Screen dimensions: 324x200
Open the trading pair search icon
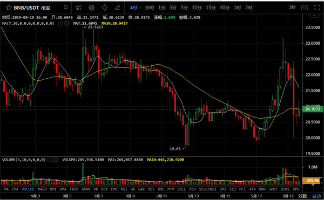[x=65, y=8]
